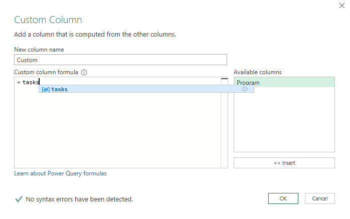Click the scrollbar top marker in formula editor
This screenshot has height=219, width=350.
pyautogui.click(x=224, y=79)
